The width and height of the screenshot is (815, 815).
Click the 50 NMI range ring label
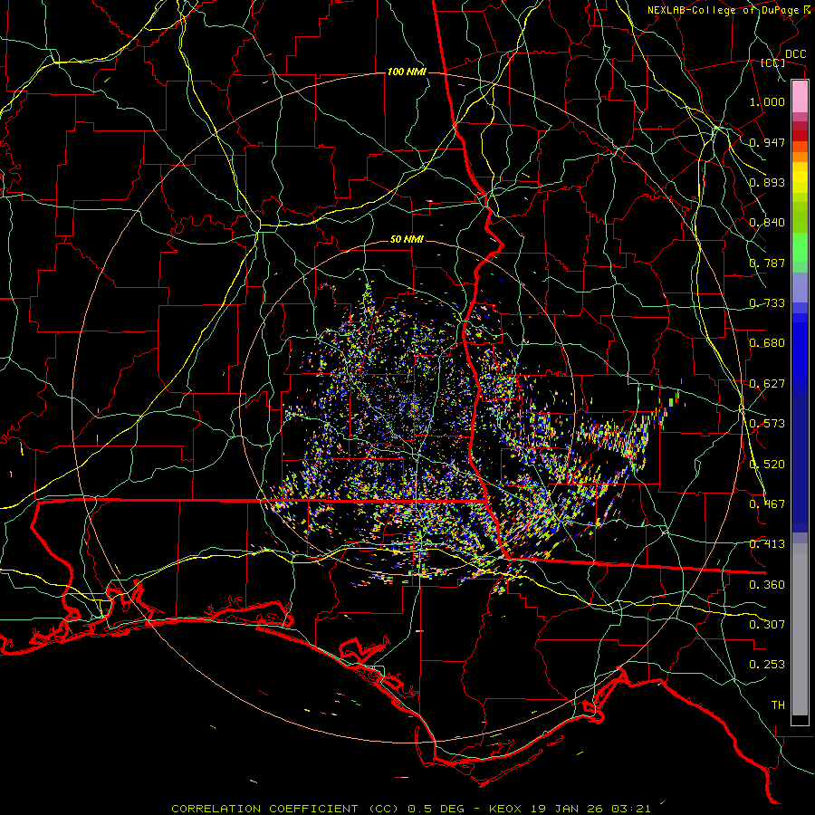tap(407, 240)
